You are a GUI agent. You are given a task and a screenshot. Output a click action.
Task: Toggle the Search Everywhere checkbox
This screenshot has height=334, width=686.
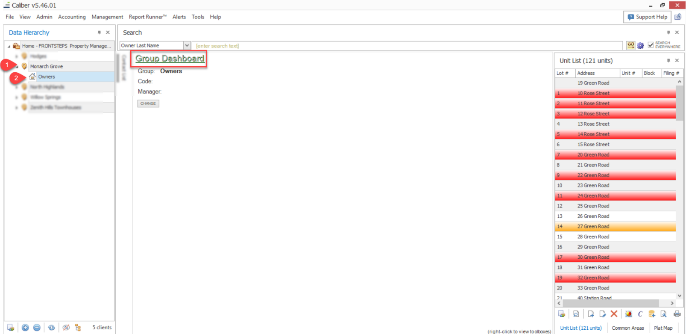pyautogui.click(x=651, y=45)
